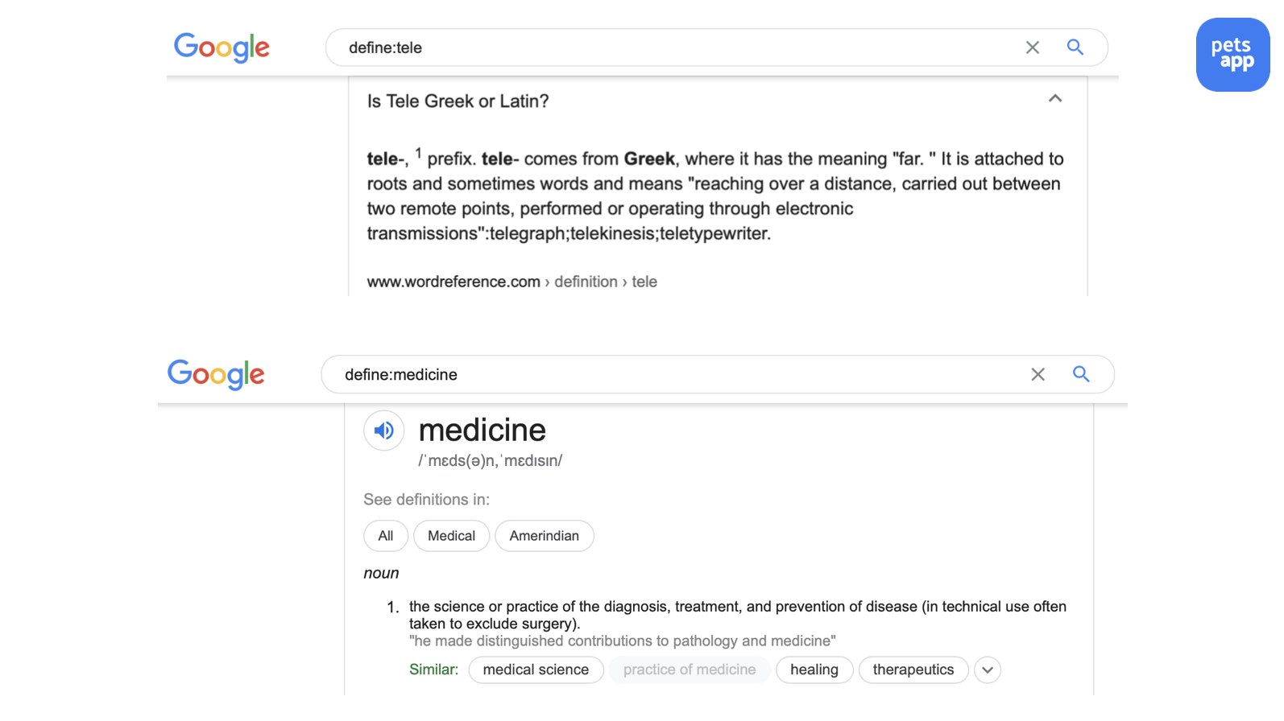This screenshot has height=721, width=1284.
Task: Click search magnifier for define:tele
Action: [x=1075, y=47]
